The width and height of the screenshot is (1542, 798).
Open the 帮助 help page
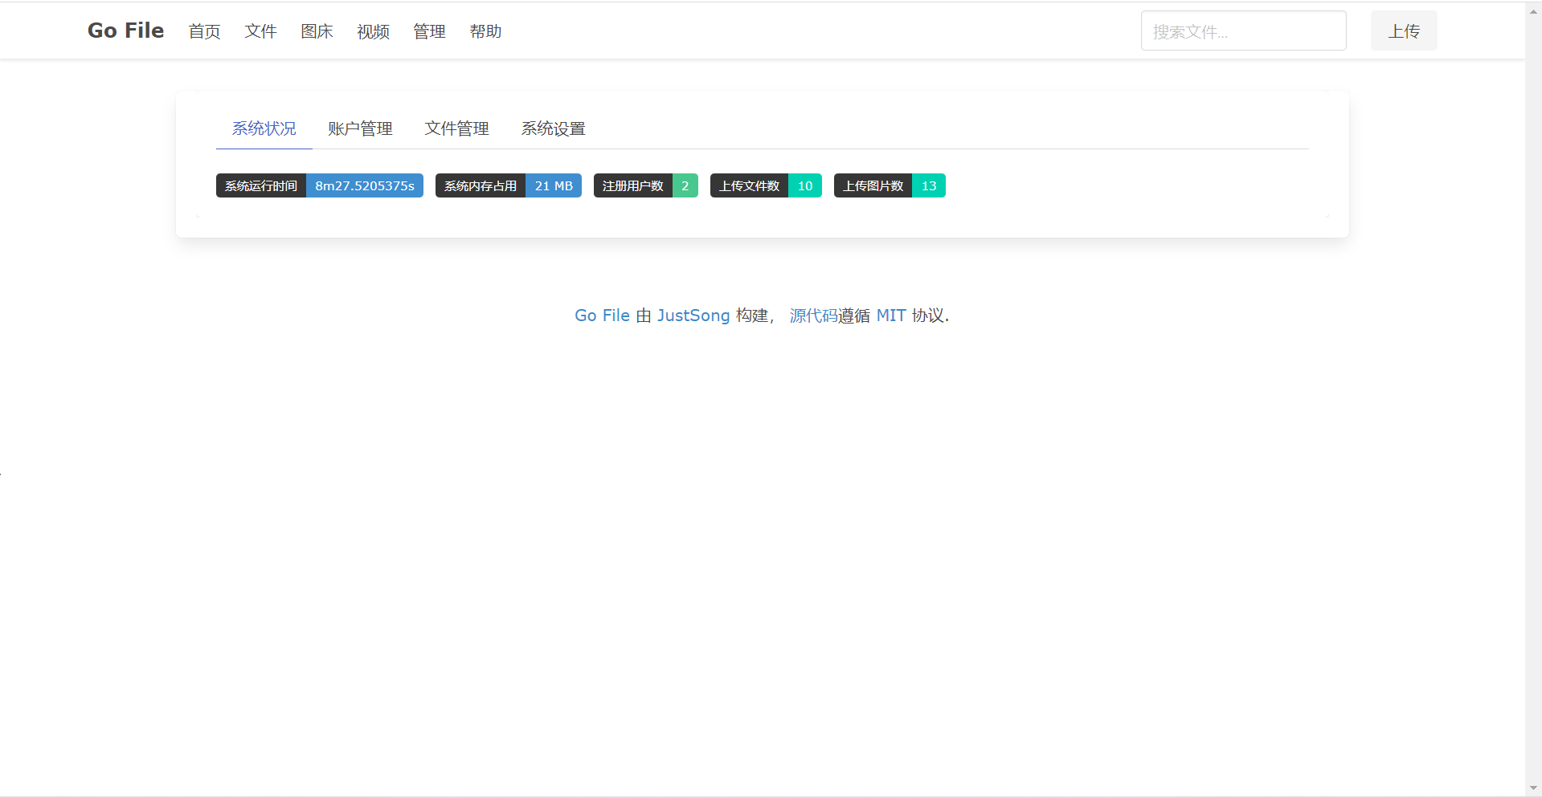[485, 31]
